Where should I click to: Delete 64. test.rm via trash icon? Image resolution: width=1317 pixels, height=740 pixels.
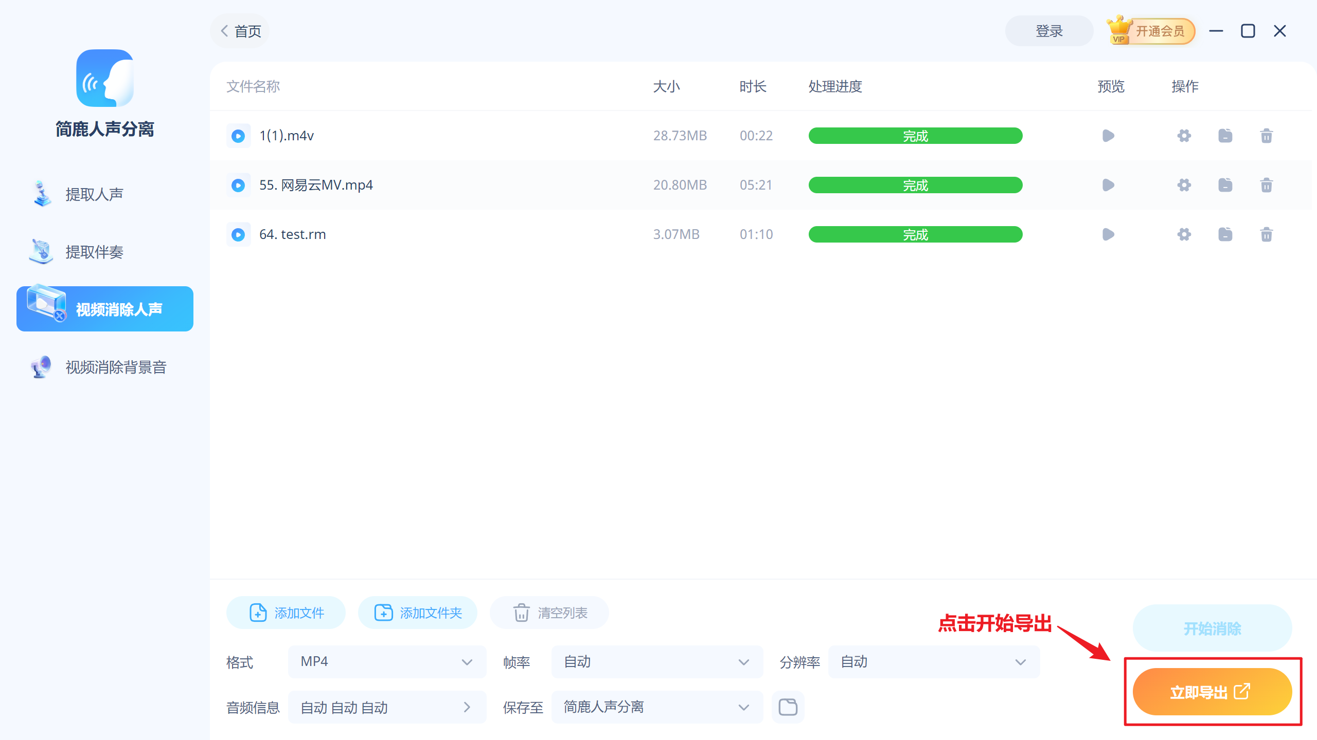click(1266, 234)
